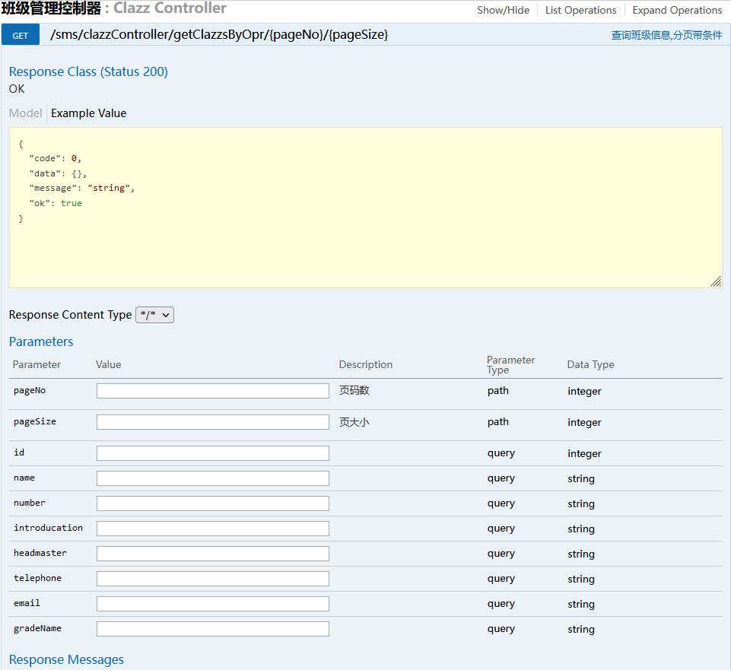Focus the gradeName input box
This screenshot has width=731, height=670.
(x=212, y=629)
